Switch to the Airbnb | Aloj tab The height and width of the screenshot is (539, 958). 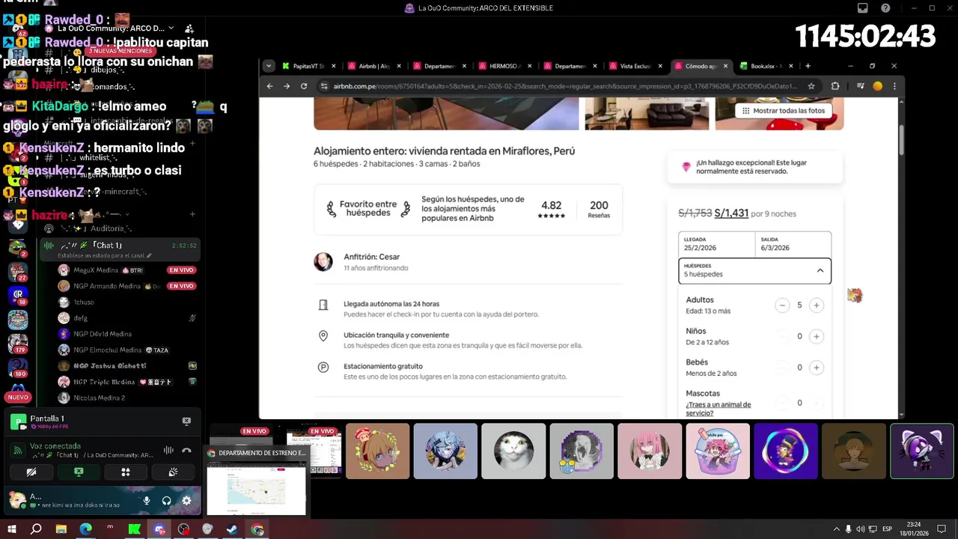pos(373,66)
